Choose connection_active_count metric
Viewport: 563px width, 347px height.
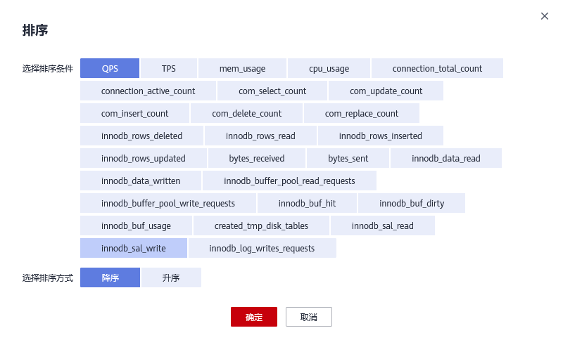[x=148, y=91]
